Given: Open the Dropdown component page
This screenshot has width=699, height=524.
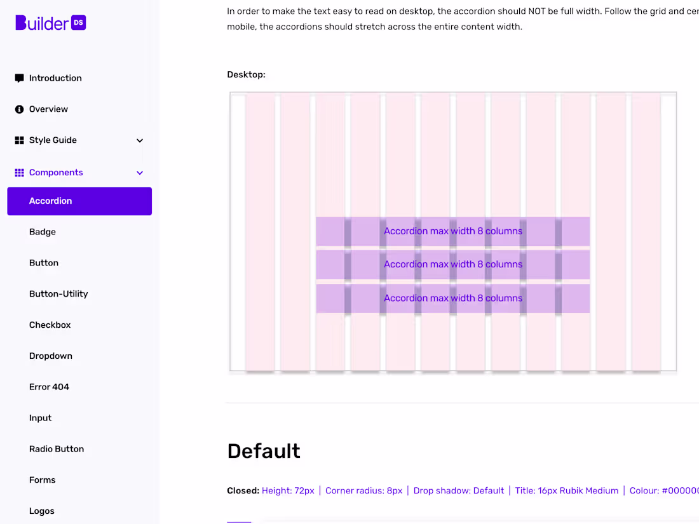Looking at the screenshot, I should click(x=51, y=356).
